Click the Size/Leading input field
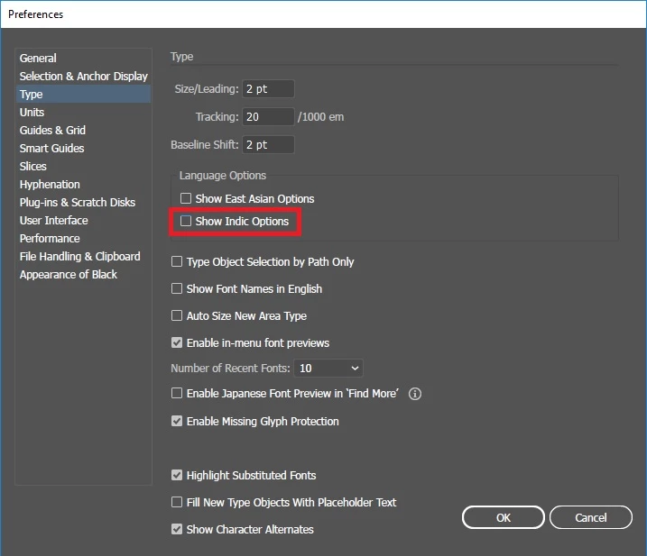The width and height of the screenshot is (647, 556). pos(268,88)
